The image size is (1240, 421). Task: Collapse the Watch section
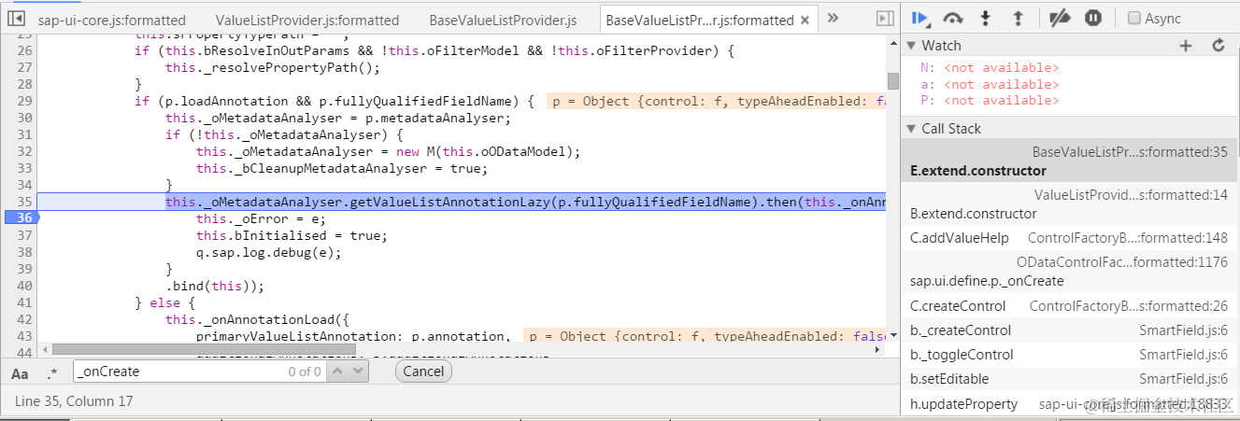click(912, 45)
